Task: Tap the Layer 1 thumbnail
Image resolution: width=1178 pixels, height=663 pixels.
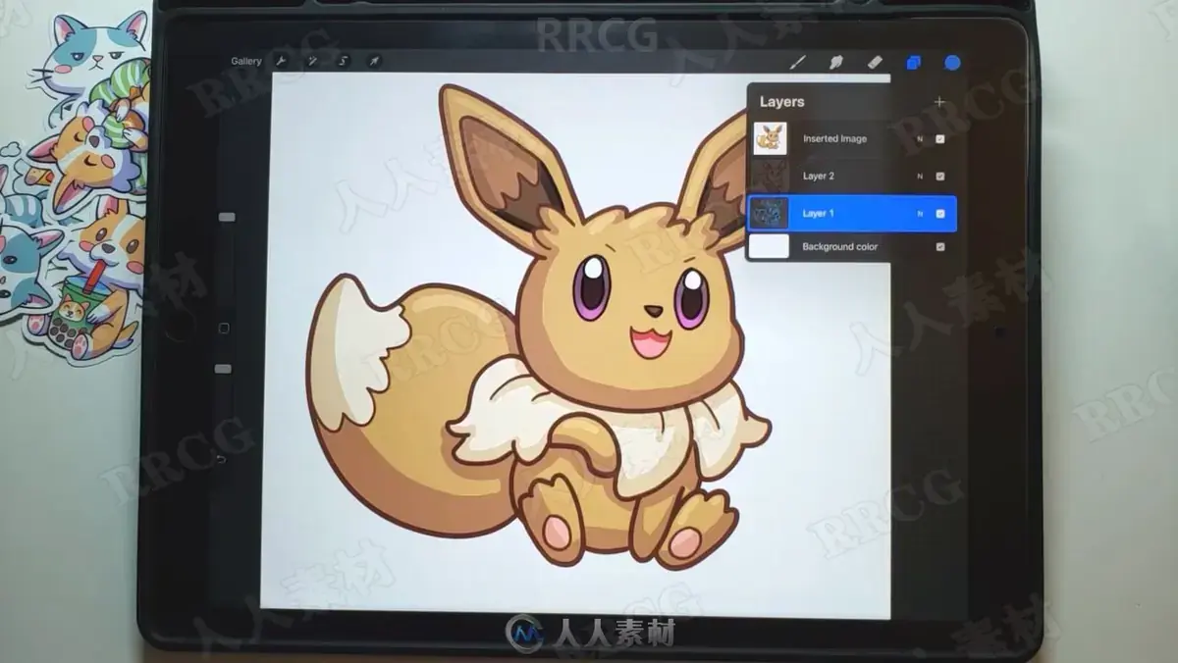Action: click(771, 213)
